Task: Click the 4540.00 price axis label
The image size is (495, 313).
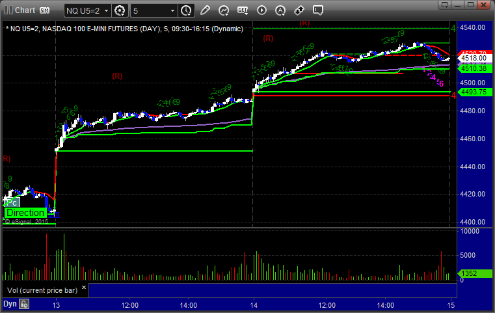Action: click(x=473, y=28)
